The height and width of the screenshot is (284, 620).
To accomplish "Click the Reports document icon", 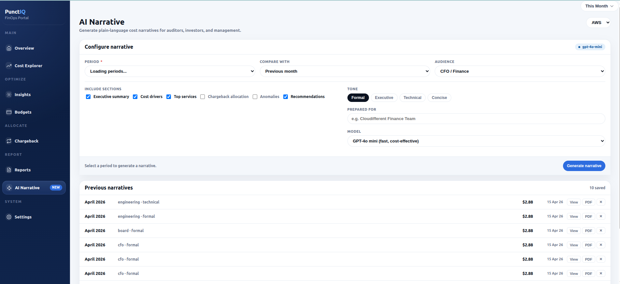I will (x=9, y=170).
